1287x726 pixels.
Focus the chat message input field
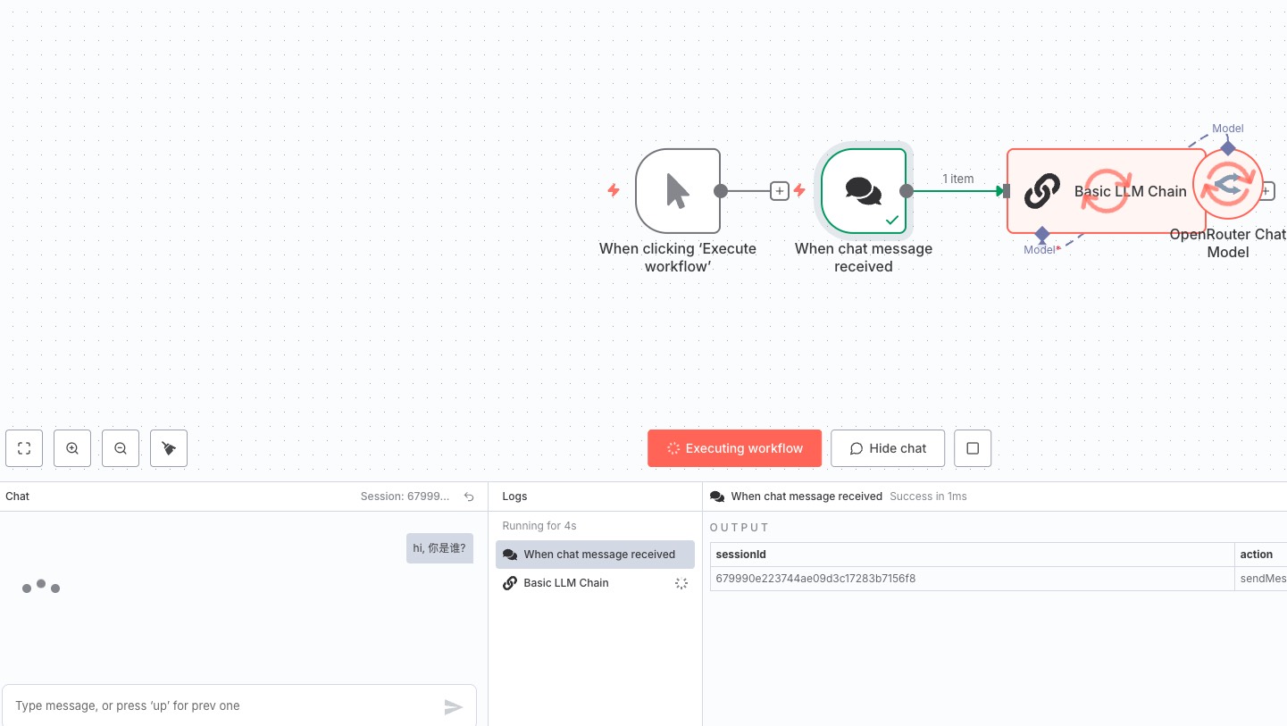tap(223, 706)
